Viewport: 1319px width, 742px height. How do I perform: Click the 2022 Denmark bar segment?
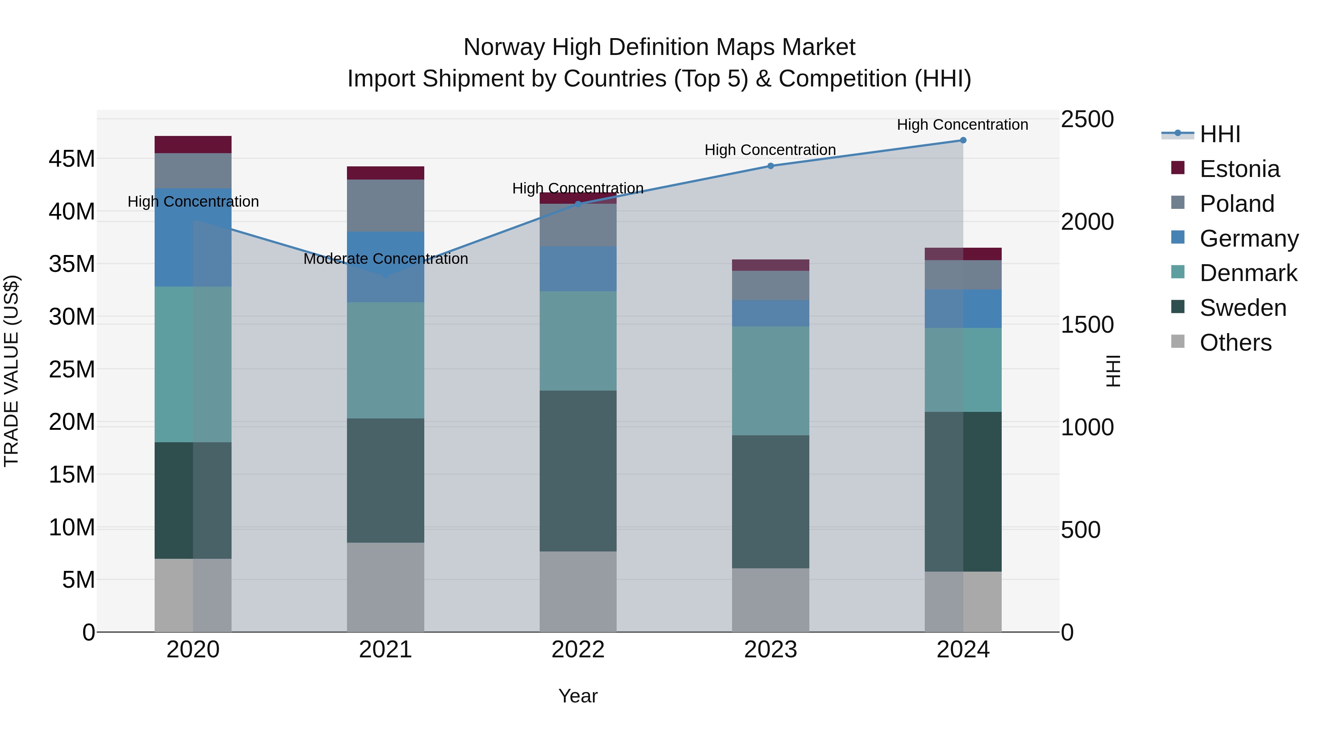pos(578,341)
